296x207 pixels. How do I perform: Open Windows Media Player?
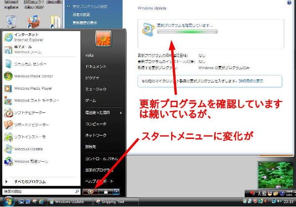(34, 89)
